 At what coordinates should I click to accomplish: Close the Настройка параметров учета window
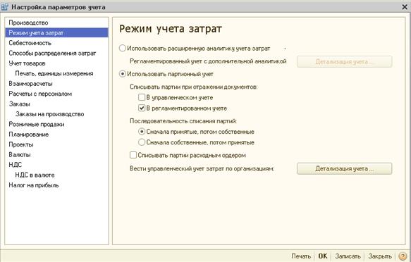pos(405,7)
